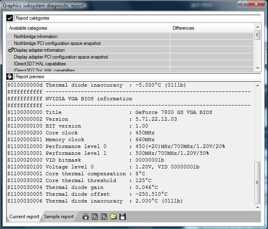268x229 pixels.
Task: Click categories list scroll-up arrow
Action: [258, 27]
